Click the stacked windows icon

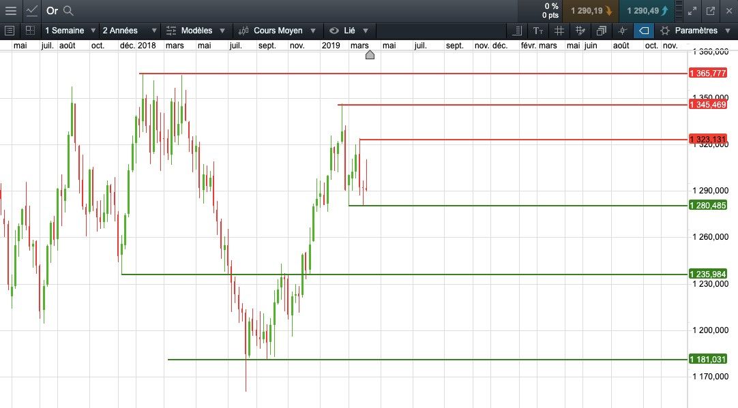coord(601,31)
